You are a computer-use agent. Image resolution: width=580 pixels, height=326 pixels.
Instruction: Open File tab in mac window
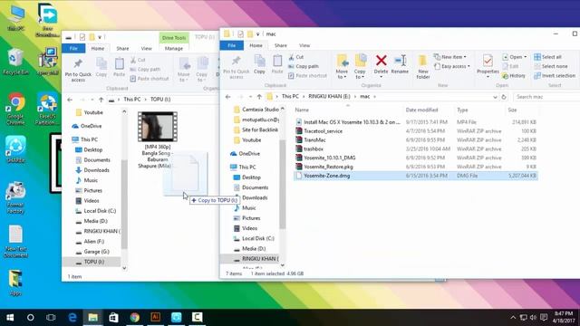pos(232,45)
